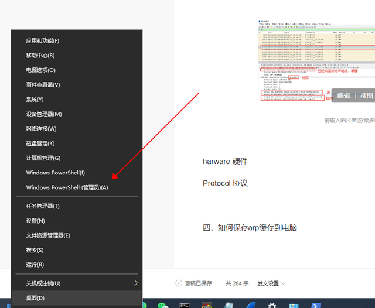Open 应用和功能(F) from the menu
The height and width of the screenshot is (308, 375).
(x=77, y=41)
